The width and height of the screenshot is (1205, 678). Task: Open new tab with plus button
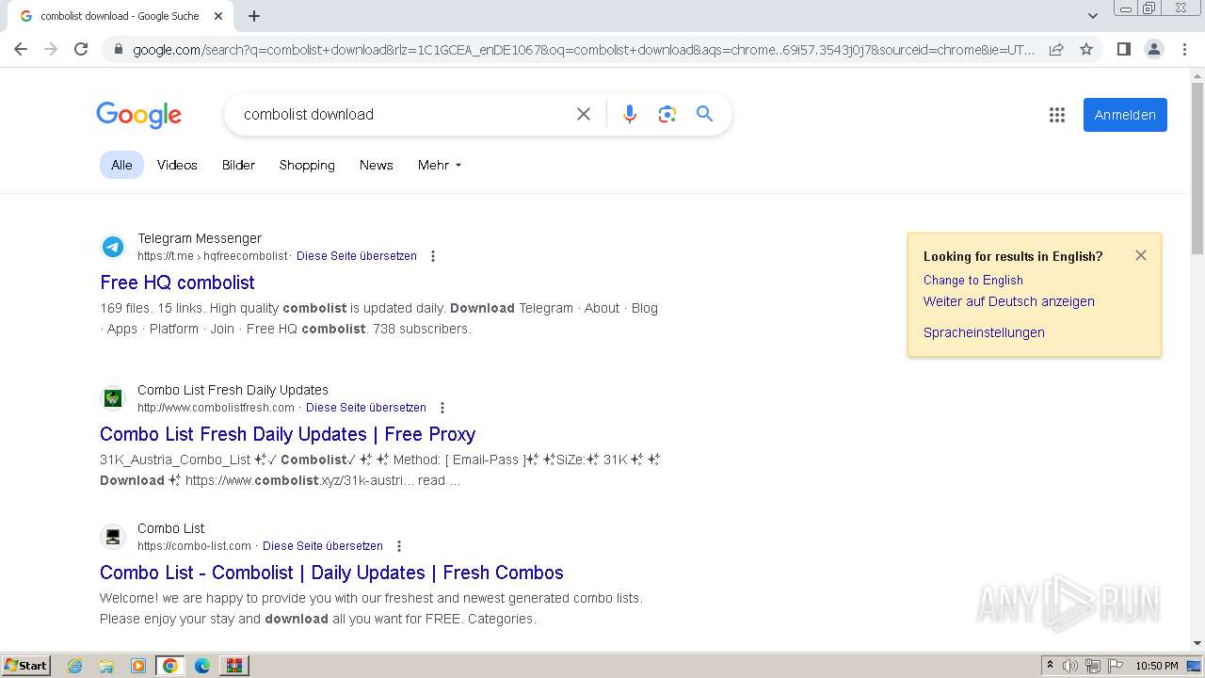254,16
